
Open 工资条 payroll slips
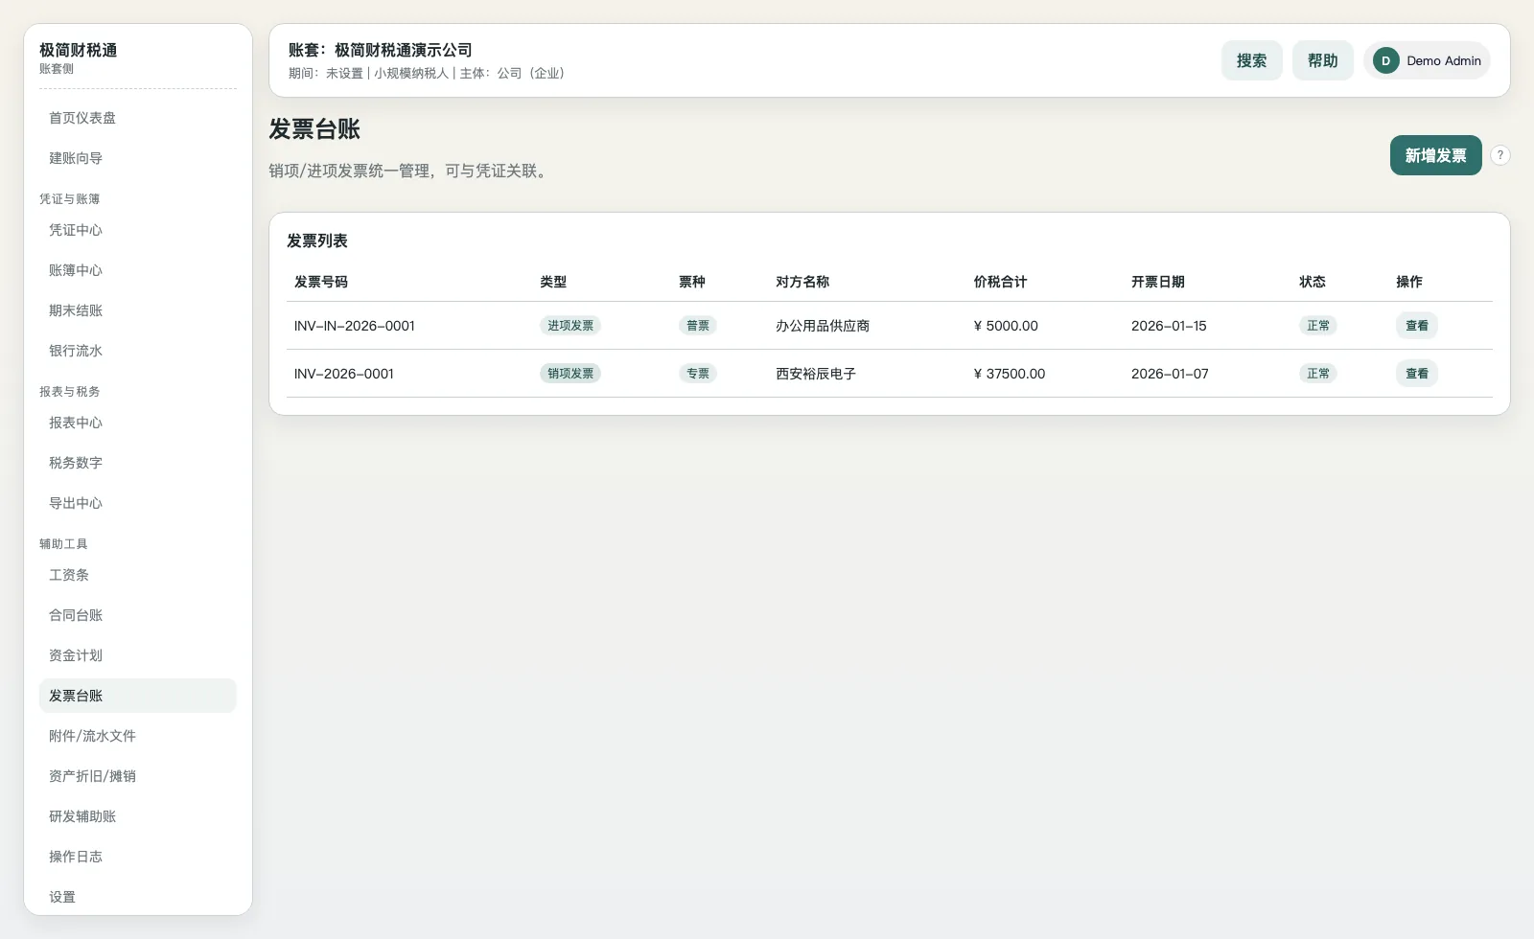pos(68,574)
